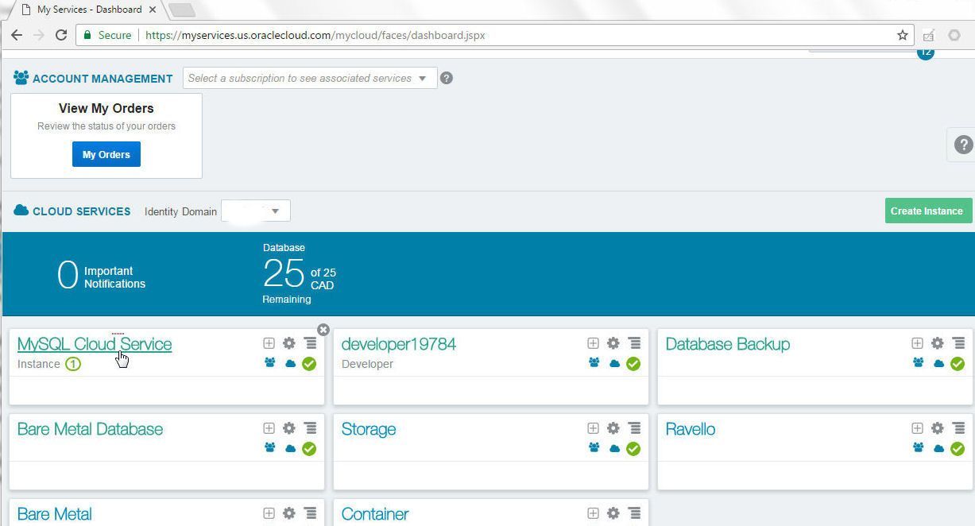Open the gear settings on MySQL Cloud Service tile
This screenshot has width=975, height=526.
pos(289,343)
